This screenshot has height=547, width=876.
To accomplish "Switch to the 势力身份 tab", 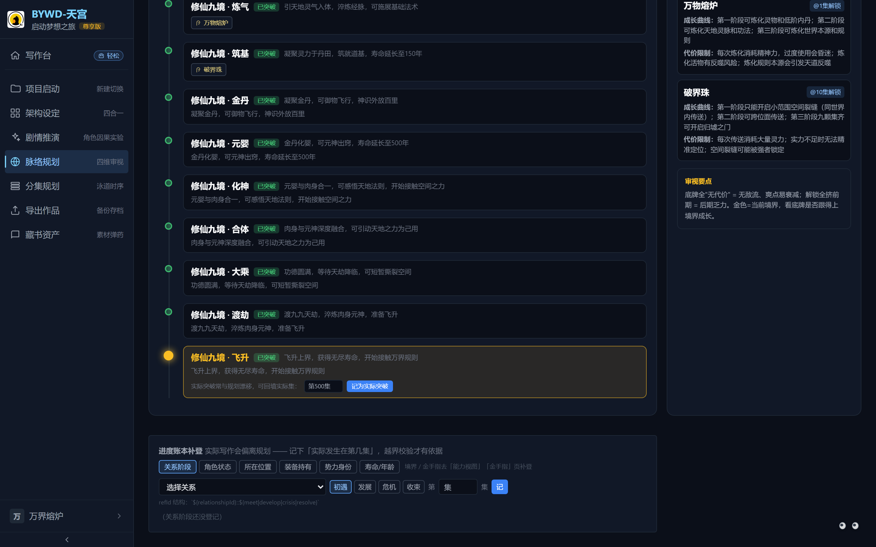I will [x=338, y=467].
